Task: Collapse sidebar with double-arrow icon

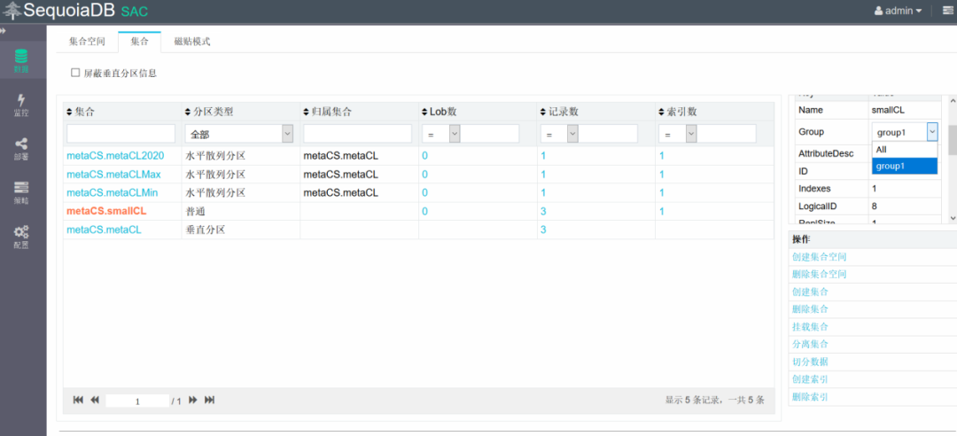Action: [3, 30]
